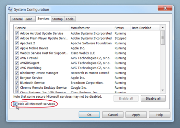Switch to the General tab
The image size is (180, 128).
(x=17, y=19)
